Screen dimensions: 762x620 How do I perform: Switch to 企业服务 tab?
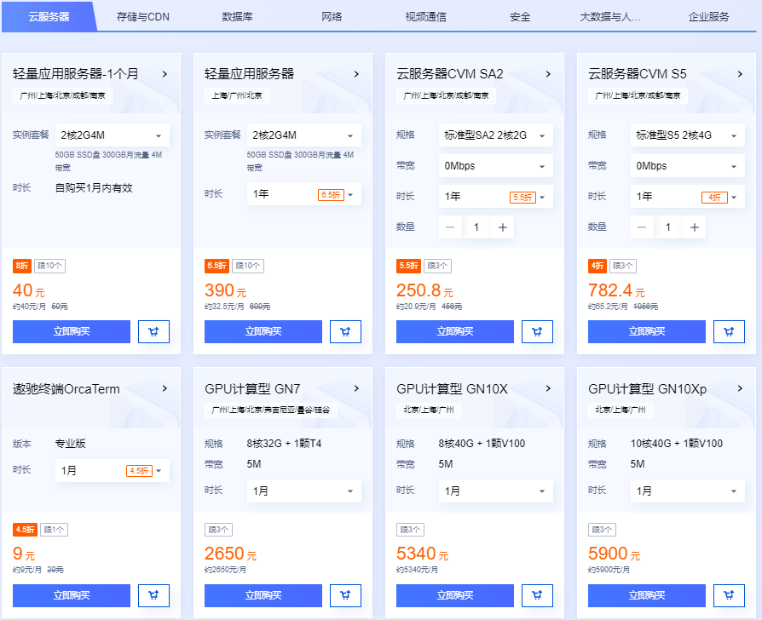tap(708, 16)
